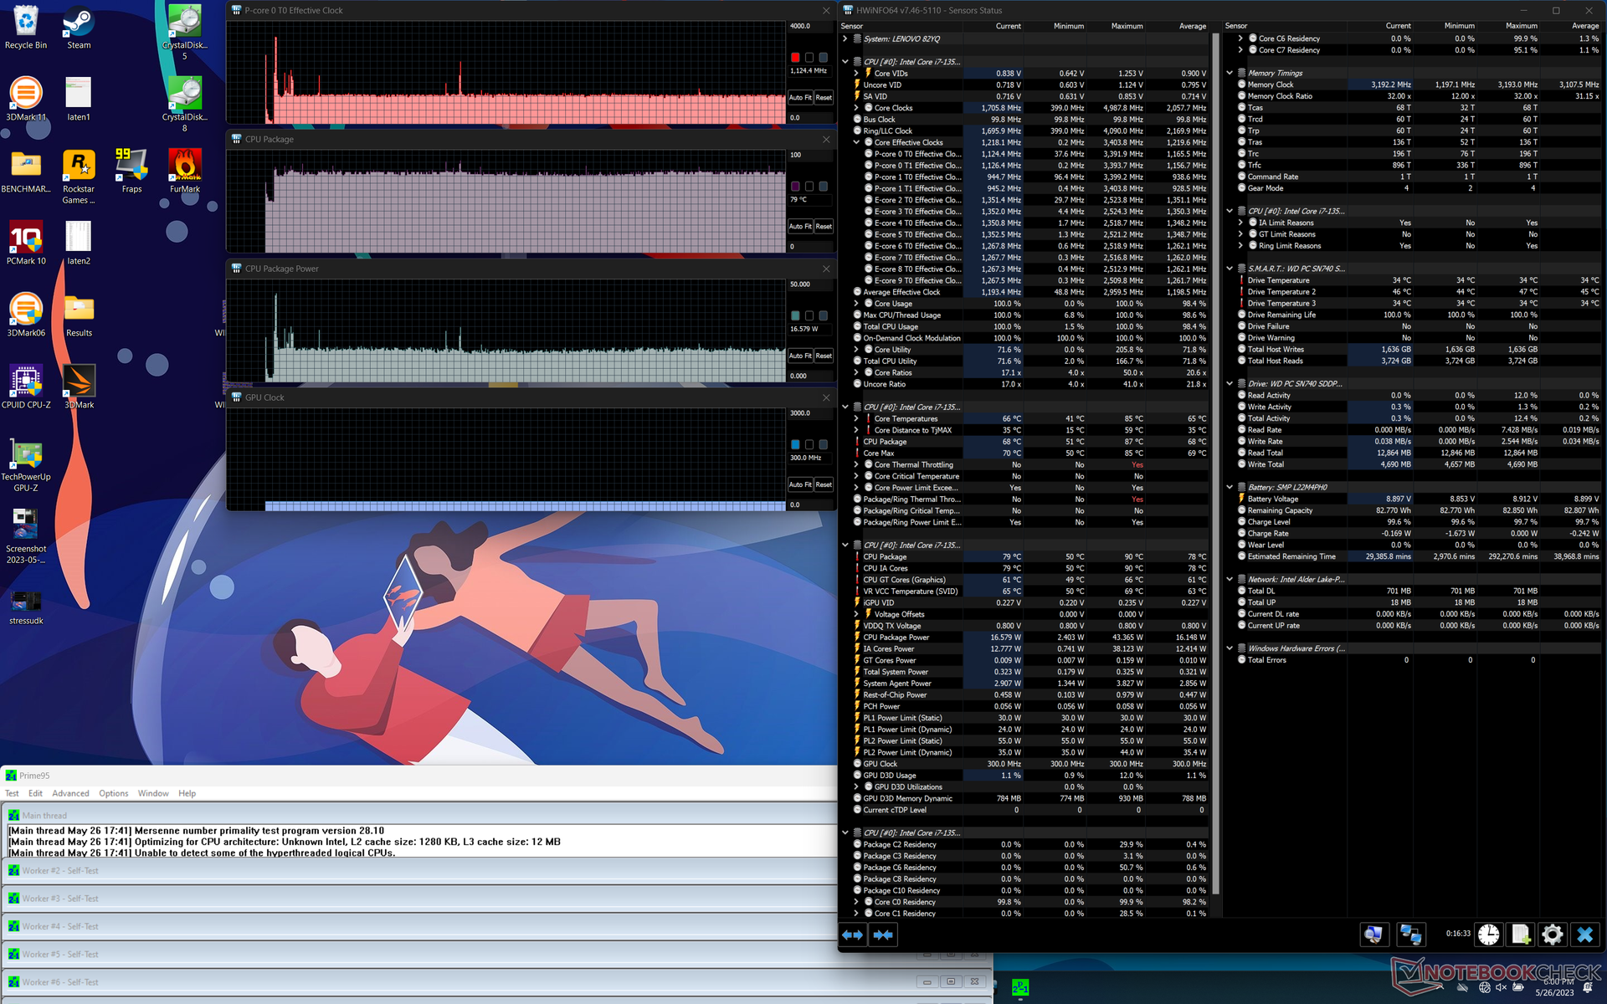Expand the IA Limit Reasons row
1607x1004 pixels.
1240,223
